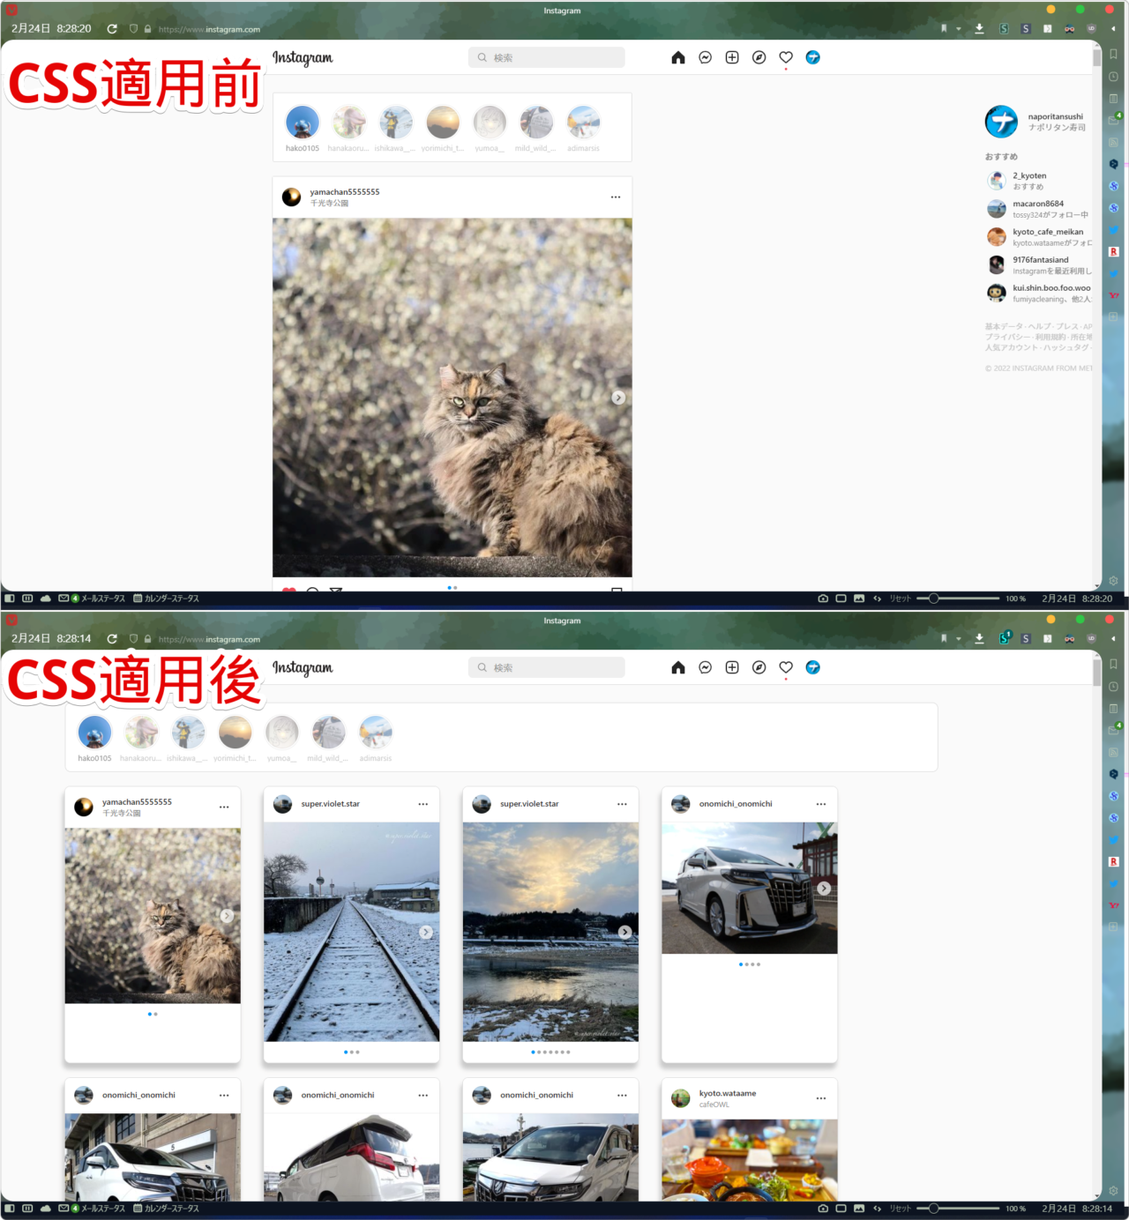Open sidebar settings gear in top window
Viewport: 1129px width, 1220px height.
click(1114, 581)
